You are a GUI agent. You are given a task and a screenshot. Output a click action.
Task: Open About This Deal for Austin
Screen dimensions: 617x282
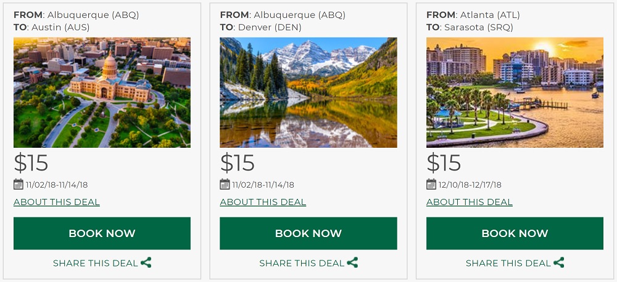pyautogui.click(x=57, y=202)
